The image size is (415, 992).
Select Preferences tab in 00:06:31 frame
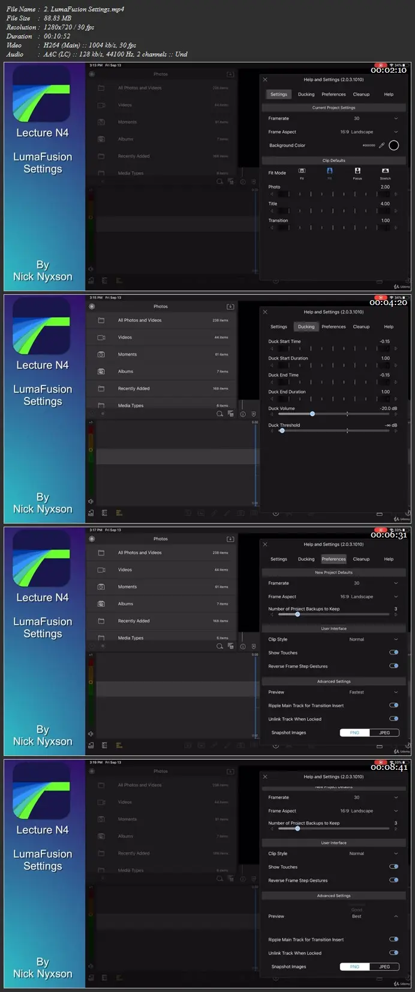click(333, 559)
